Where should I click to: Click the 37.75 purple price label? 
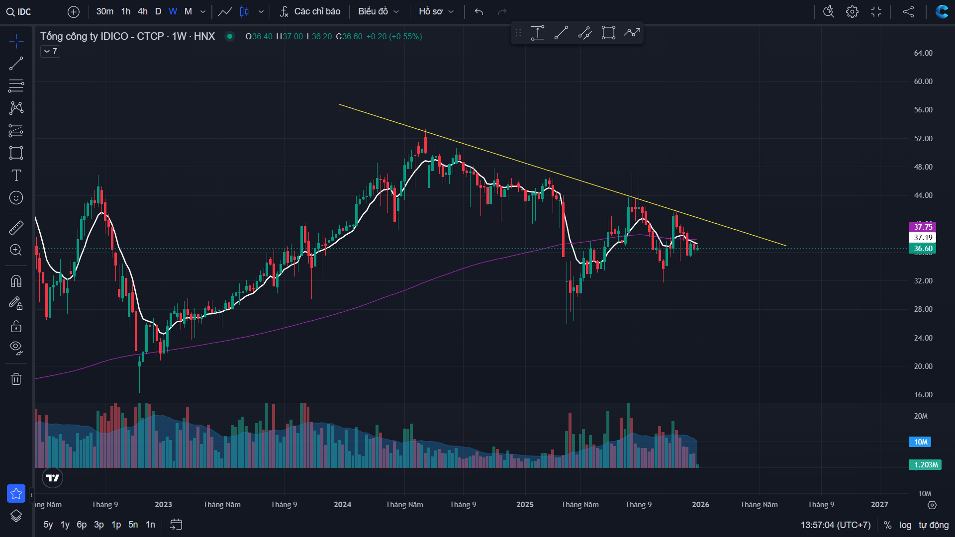pos(923,227)
